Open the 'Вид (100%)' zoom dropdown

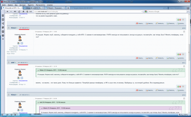click(x=184, y=115)
